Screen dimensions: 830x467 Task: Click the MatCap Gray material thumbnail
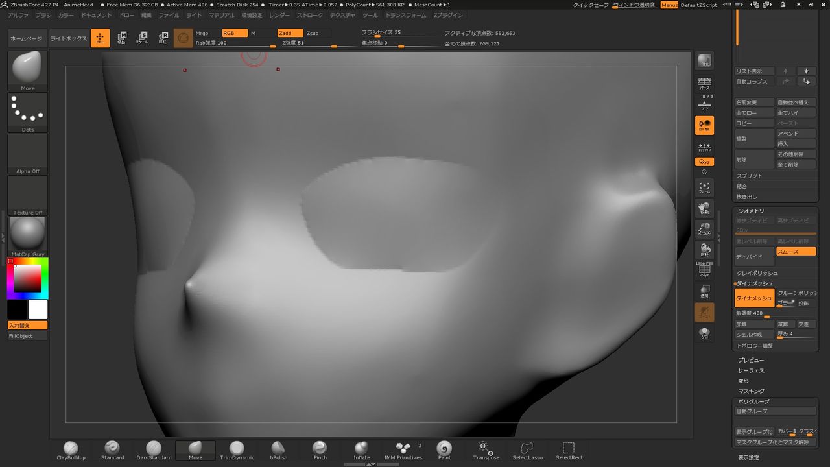click(27, 232)
